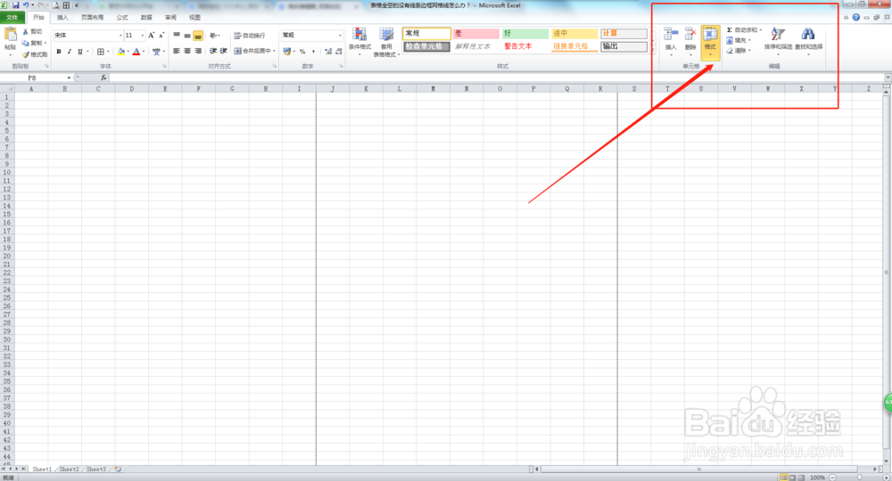
Task: Toggle Bold formatting
Action: 59,51
